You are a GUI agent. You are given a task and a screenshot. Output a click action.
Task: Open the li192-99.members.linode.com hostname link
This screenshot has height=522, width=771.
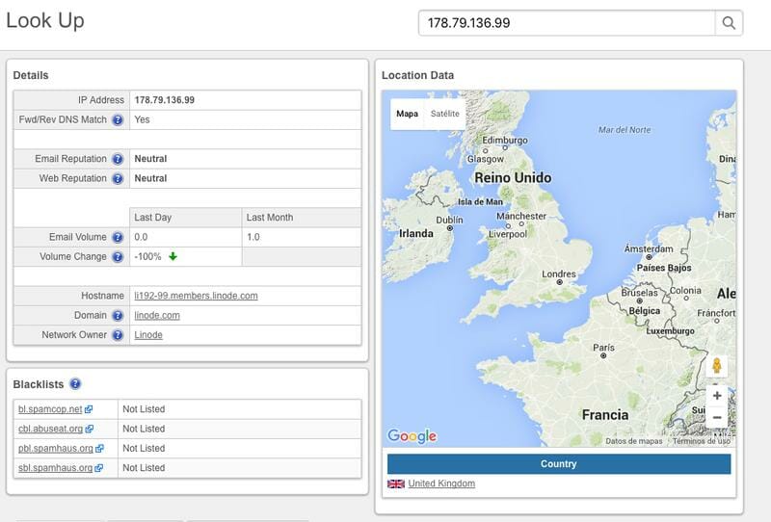(197, 296)
